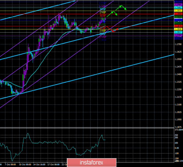Select the red 1.3000 price level tag
This screenshot has height=167, width=183.
pos(178,14)
